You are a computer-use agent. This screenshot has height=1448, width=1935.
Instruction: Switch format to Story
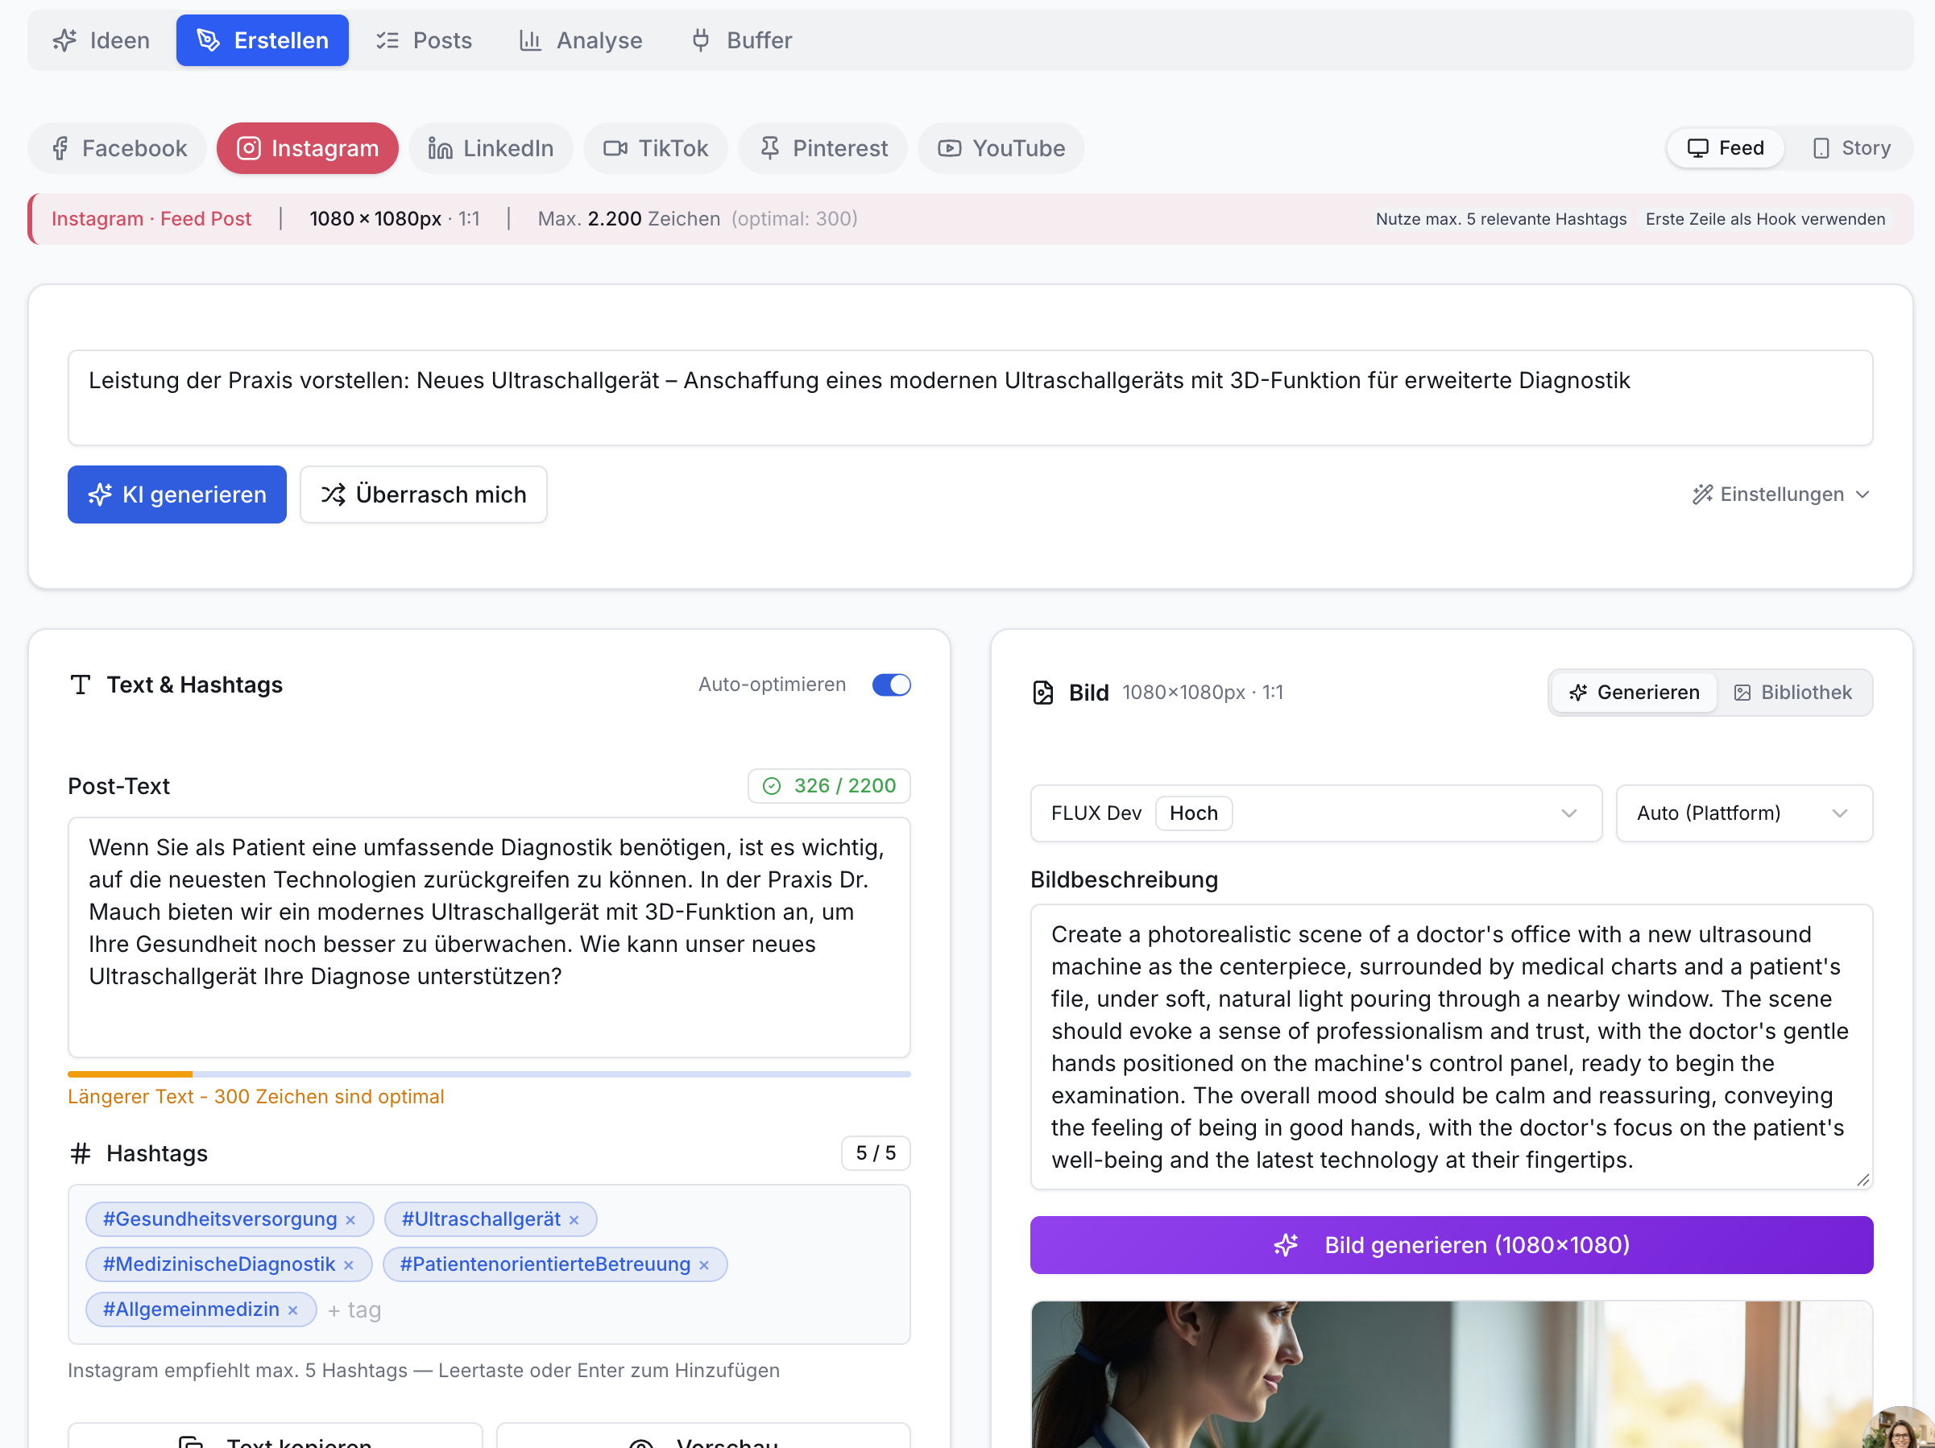click(1851, 147)
